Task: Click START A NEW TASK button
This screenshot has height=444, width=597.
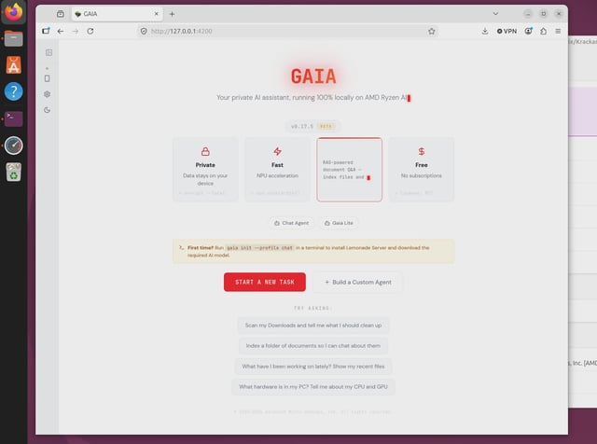Action: (x=265, y=282)
